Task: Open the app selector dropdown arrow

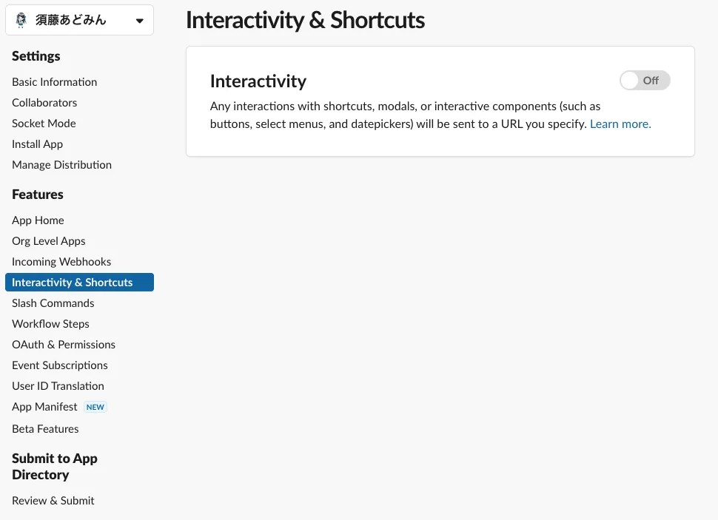Action: point(140,21)
